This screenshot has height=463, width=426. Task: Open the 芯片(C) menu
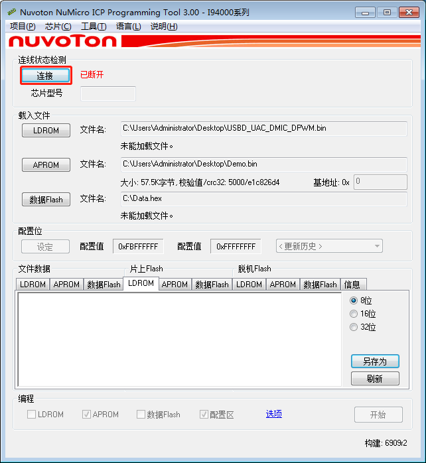[x=58, y=27]
